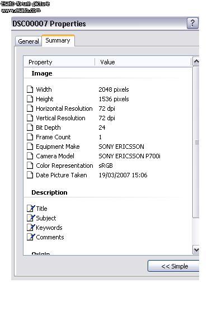Click the Title edit icon
Screen dimensions: 217x316
(31, 209)
